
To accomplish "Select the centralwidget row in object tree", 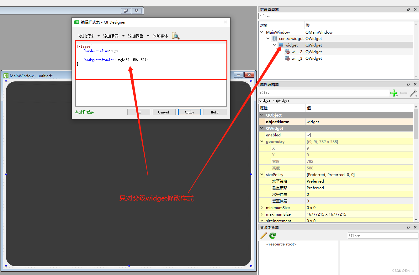I will click(x=336, y=39).
